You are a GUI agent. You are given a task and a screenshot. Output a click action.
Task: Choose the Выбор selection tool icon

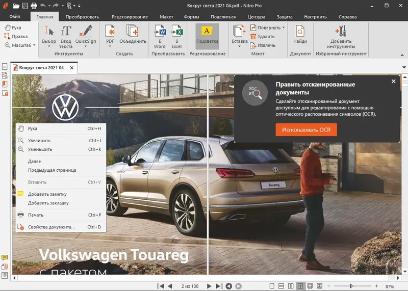[x=49, y=31]
